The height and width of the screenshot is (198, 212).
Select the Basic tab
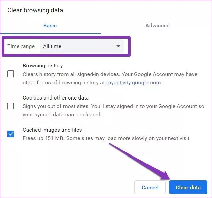(50, 26)
